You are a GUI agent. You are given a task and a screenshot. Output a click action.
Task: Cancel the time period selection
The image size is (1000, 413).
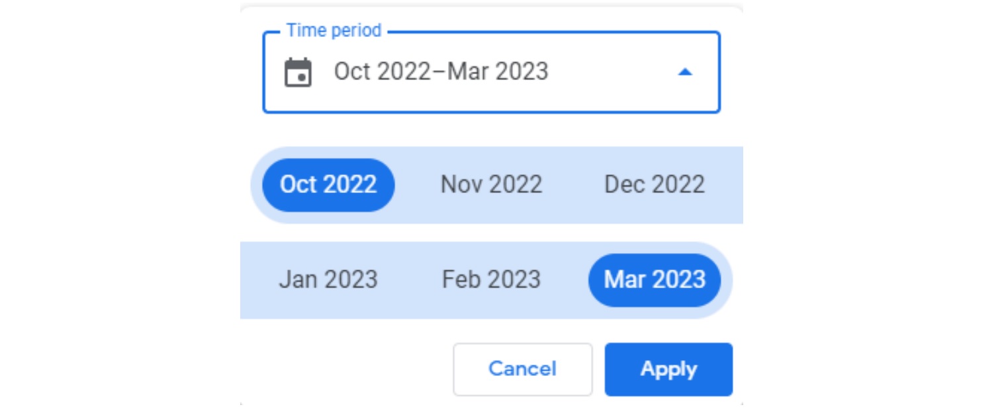[x=522, y=369]
